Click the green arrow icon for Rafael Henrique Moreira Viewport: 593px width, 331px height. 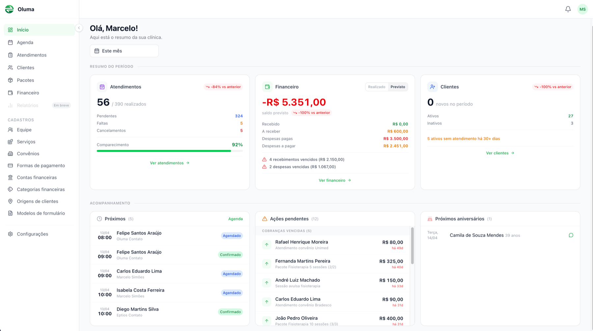point(267,245)
